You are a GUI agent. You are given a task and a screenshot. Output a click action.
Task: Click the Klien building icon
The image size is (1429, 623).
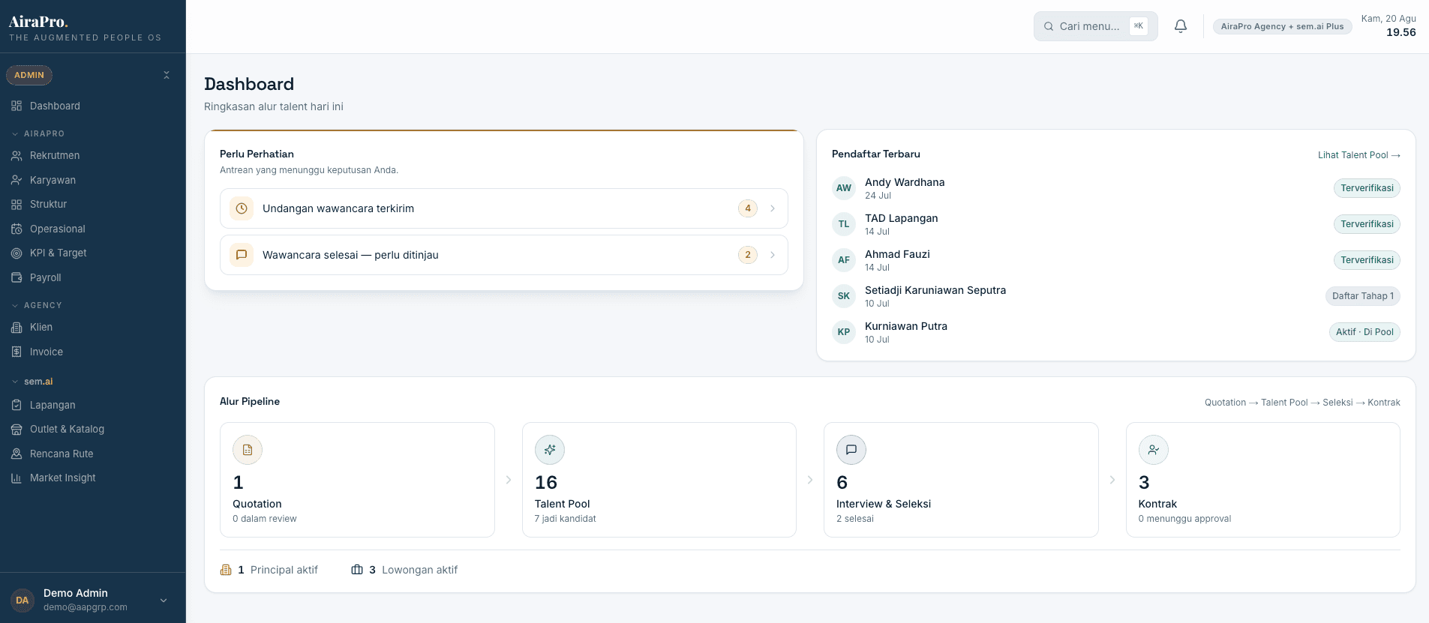tap(17, 327)
